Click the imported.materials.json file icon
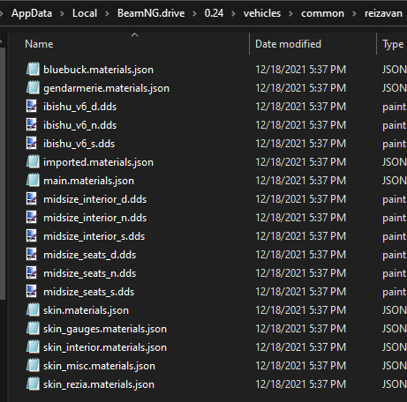Screen dimensions: 407x402 [33, 161]
